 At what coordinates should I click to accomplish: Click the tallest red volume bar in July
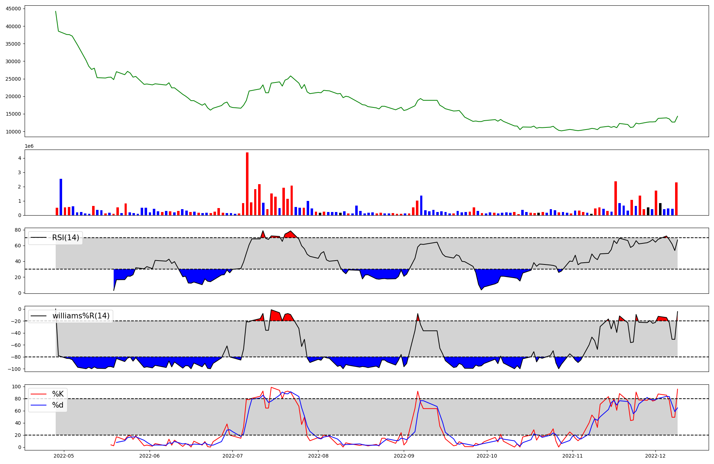click(x=247, y=184)
